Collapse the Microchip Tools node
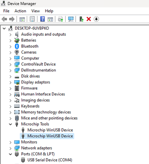 (x=10, y=124)
